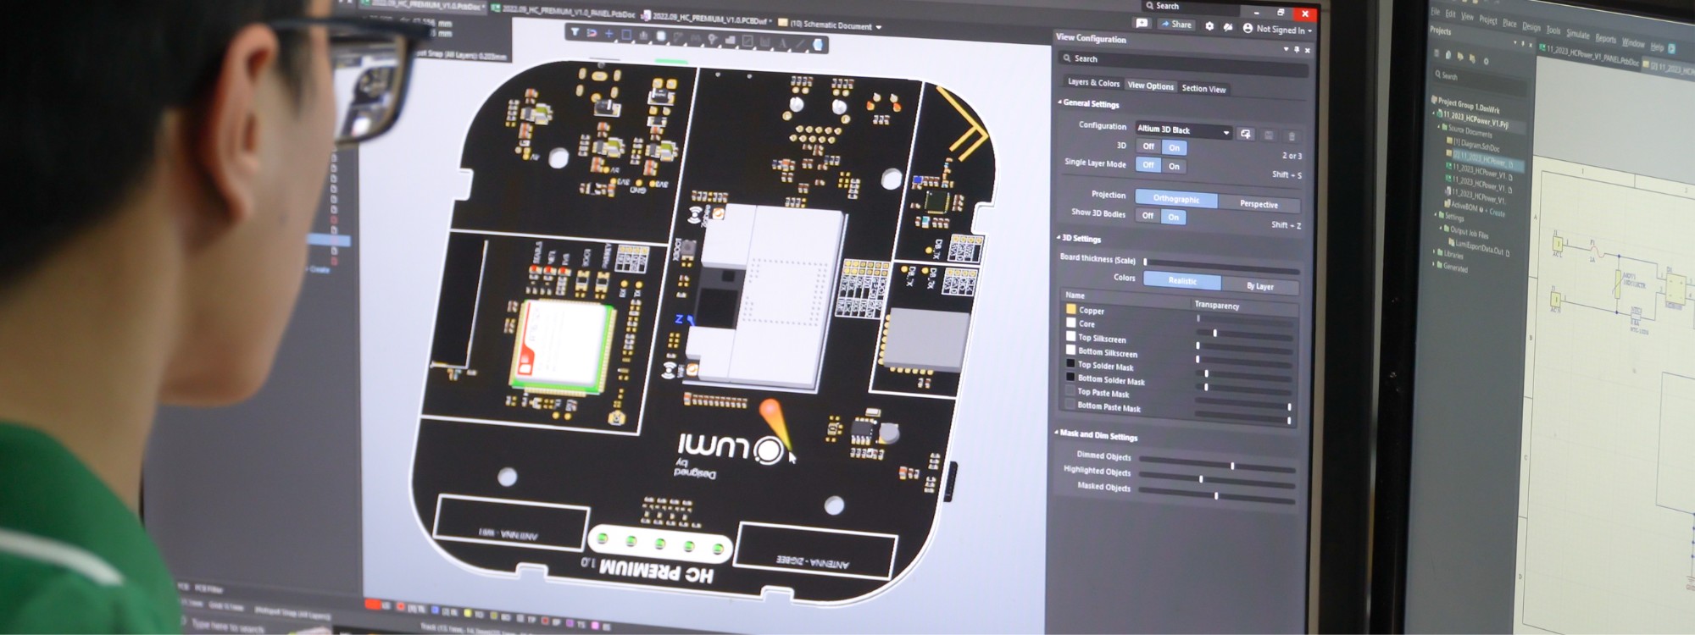Click the Share button
The height and width of the screenshot is (635, 1695).
(x=1176, y=25)
